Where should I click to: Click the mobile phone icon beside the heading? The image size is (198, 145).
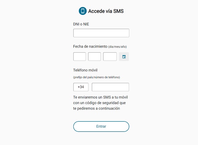tap(83, 11)
